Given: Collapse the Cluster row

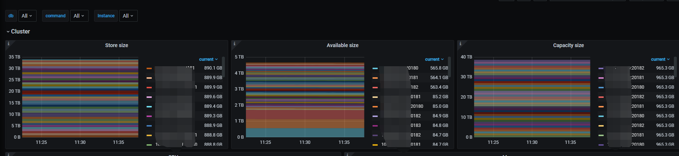Looking at the screenshot, I should pos(18,32).
